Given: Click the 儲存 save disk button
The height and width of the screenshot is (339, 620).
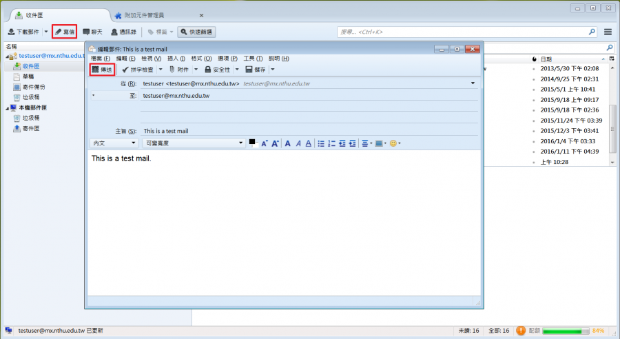Looking at the screenshot, I should click(x=255, y=70).
